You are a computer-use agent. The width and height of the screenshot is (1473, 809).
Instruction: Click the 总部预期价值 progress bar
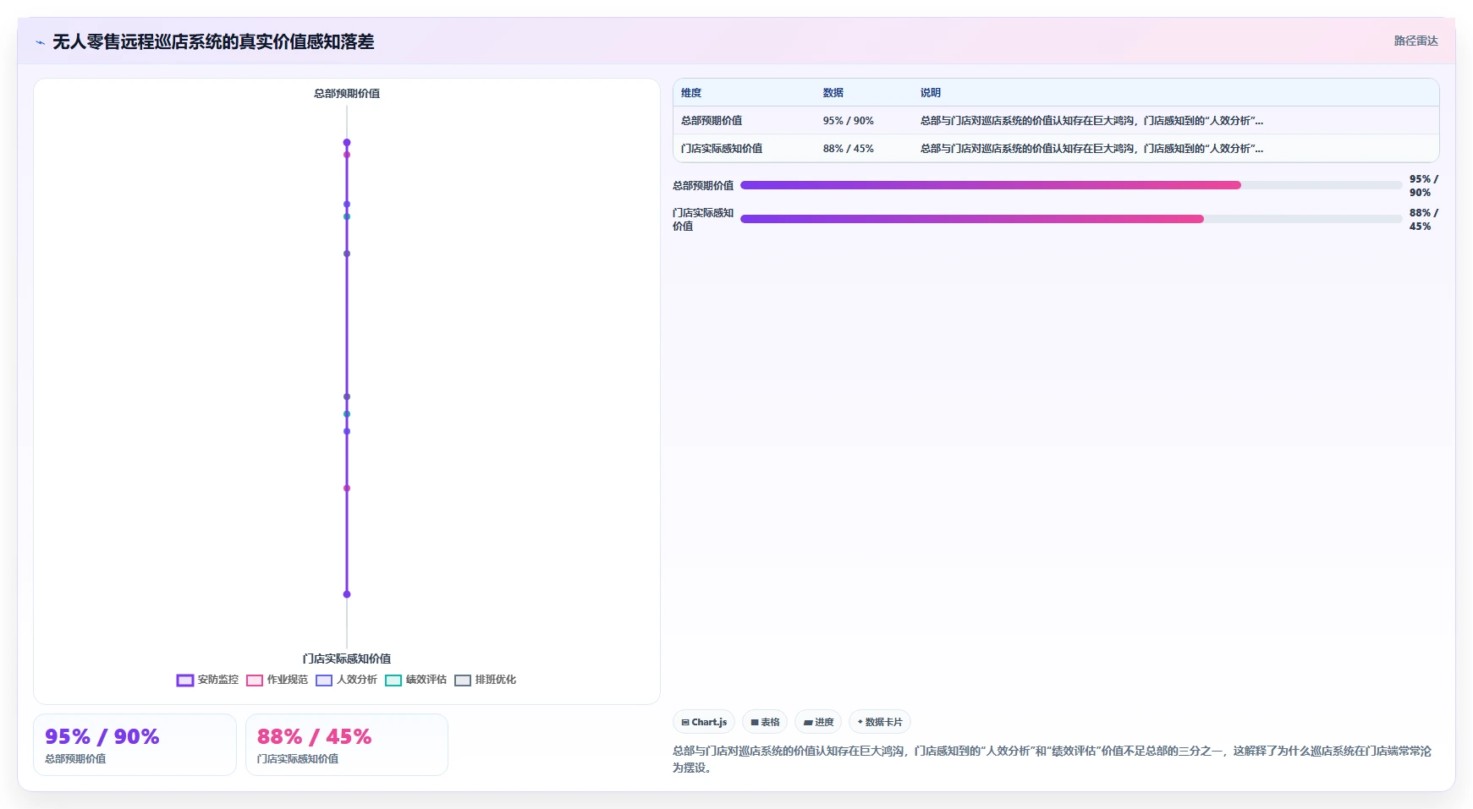click(1071, 185)
